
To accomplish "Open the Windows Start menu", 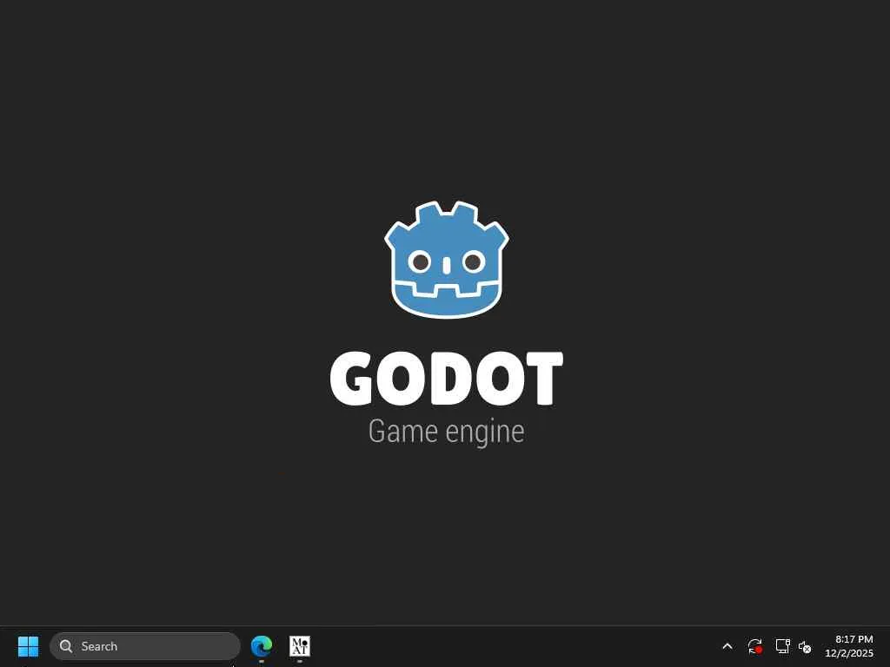I will pos(28,646).
